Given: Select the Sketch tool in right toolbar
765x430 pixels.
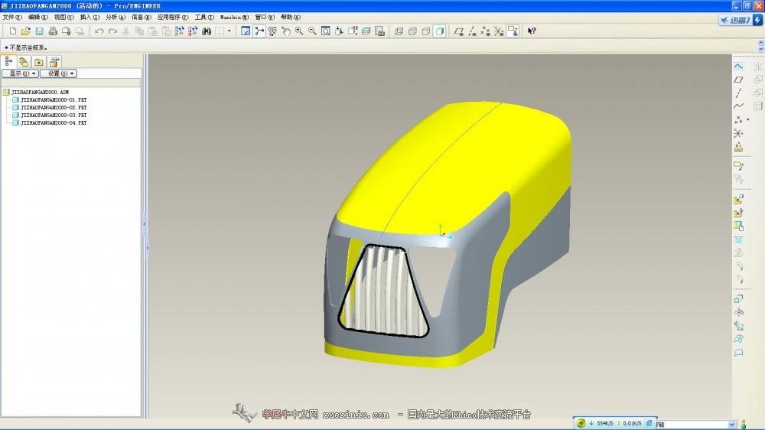Looking at the screenshot, I should pos(739,66).
